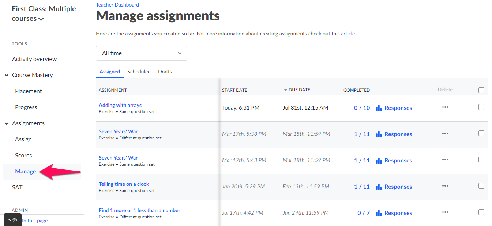Open the Drafts tab
The height and width of the screenshot is (226, 492).
[x=165, y=71]
